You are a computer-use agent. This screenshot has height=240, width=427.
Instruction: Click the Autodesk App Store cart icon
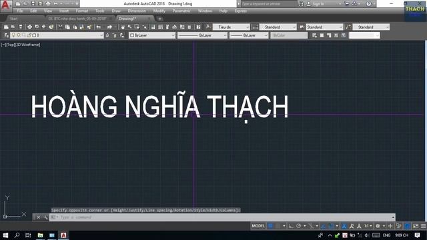(x=347, y=4)
